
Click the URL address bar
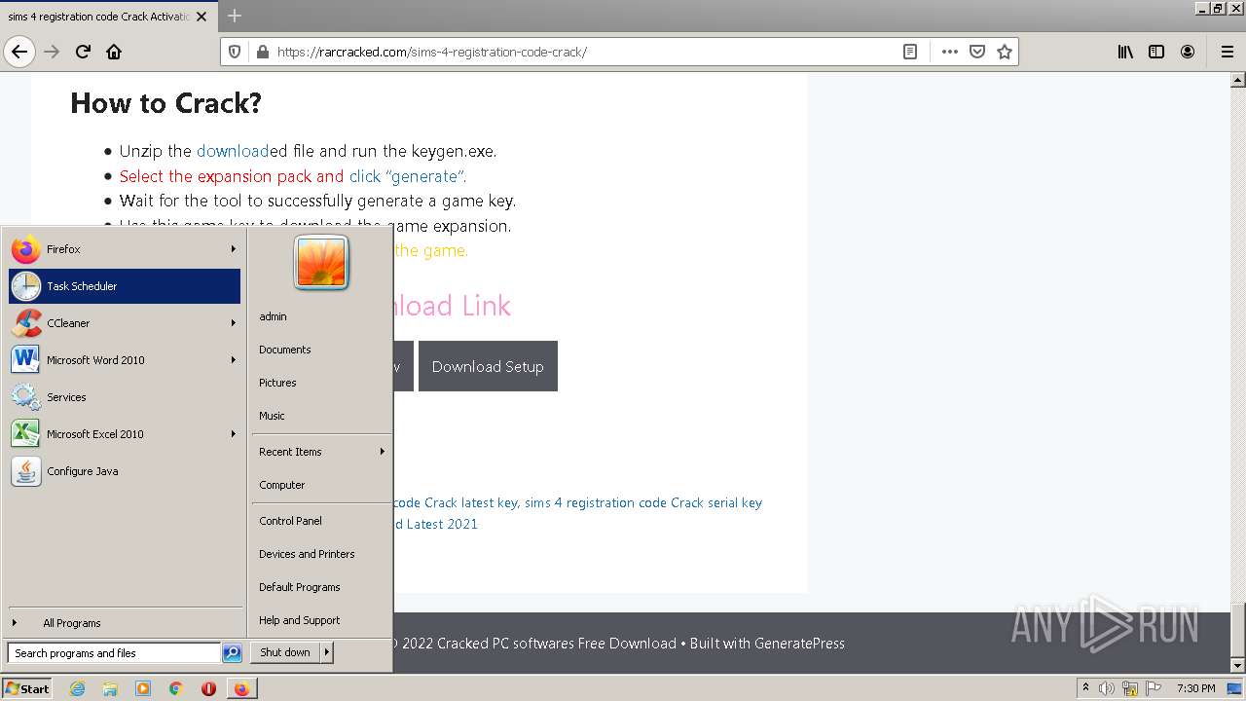click(x=584, y=52)
